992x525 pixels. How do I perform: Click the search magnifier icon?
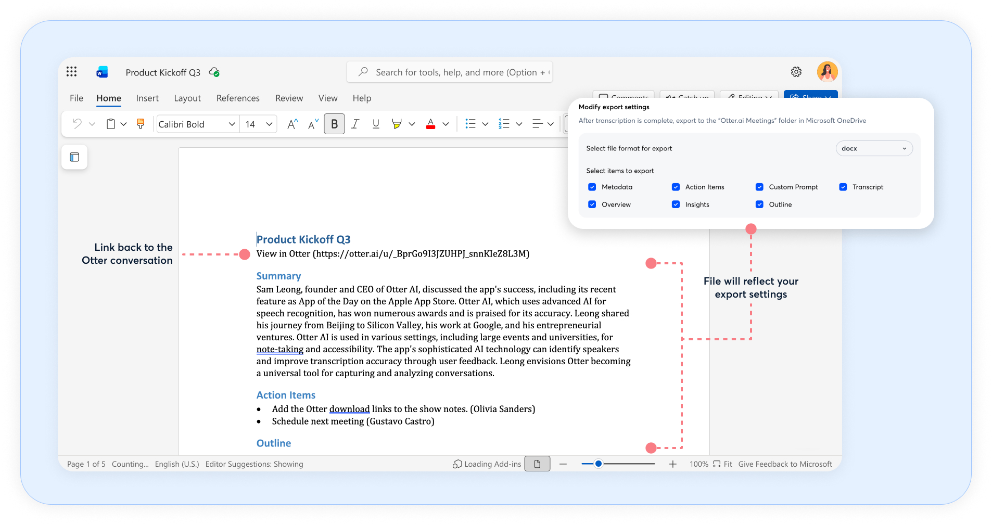(363, 72)
